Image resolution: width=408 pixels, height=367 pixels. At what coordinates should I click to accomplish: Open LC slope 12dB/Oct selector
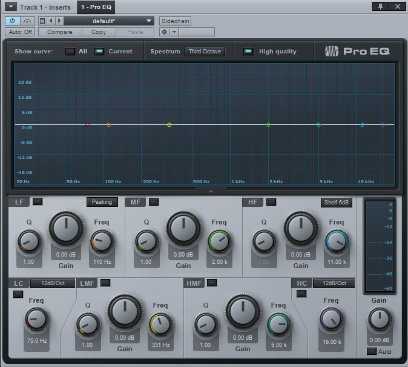point(53,283)
